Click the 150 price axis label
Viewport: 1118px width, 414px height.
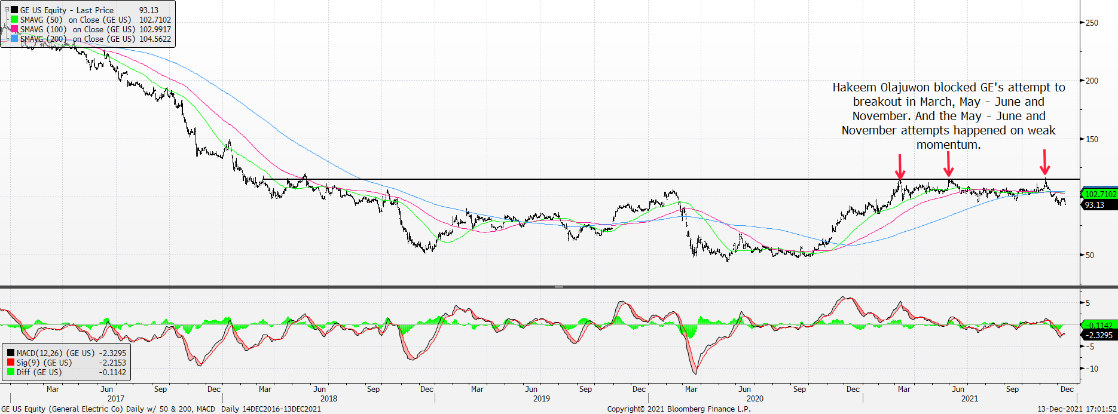1092,139
